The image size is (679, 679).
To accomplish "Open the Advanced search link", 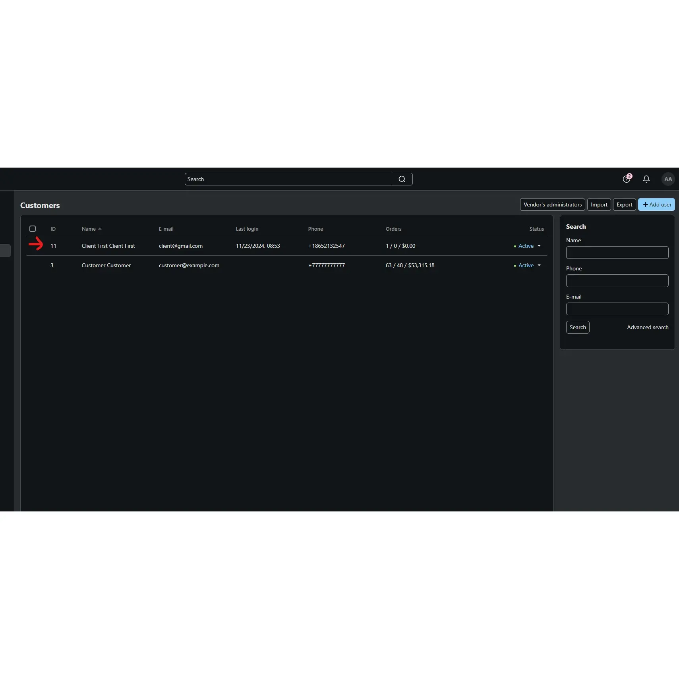I will click(647, 328).
